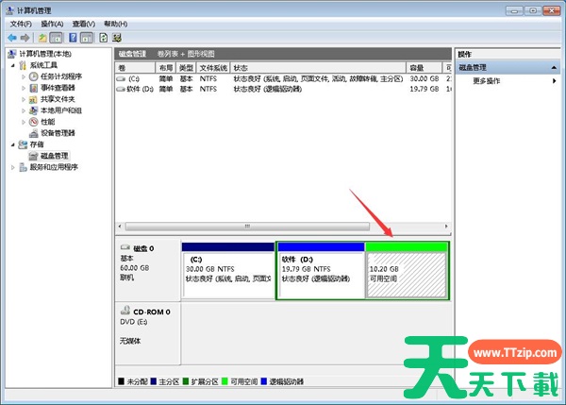
Task: Click the Refresh toolbar icon
Action: click(102, 37)
